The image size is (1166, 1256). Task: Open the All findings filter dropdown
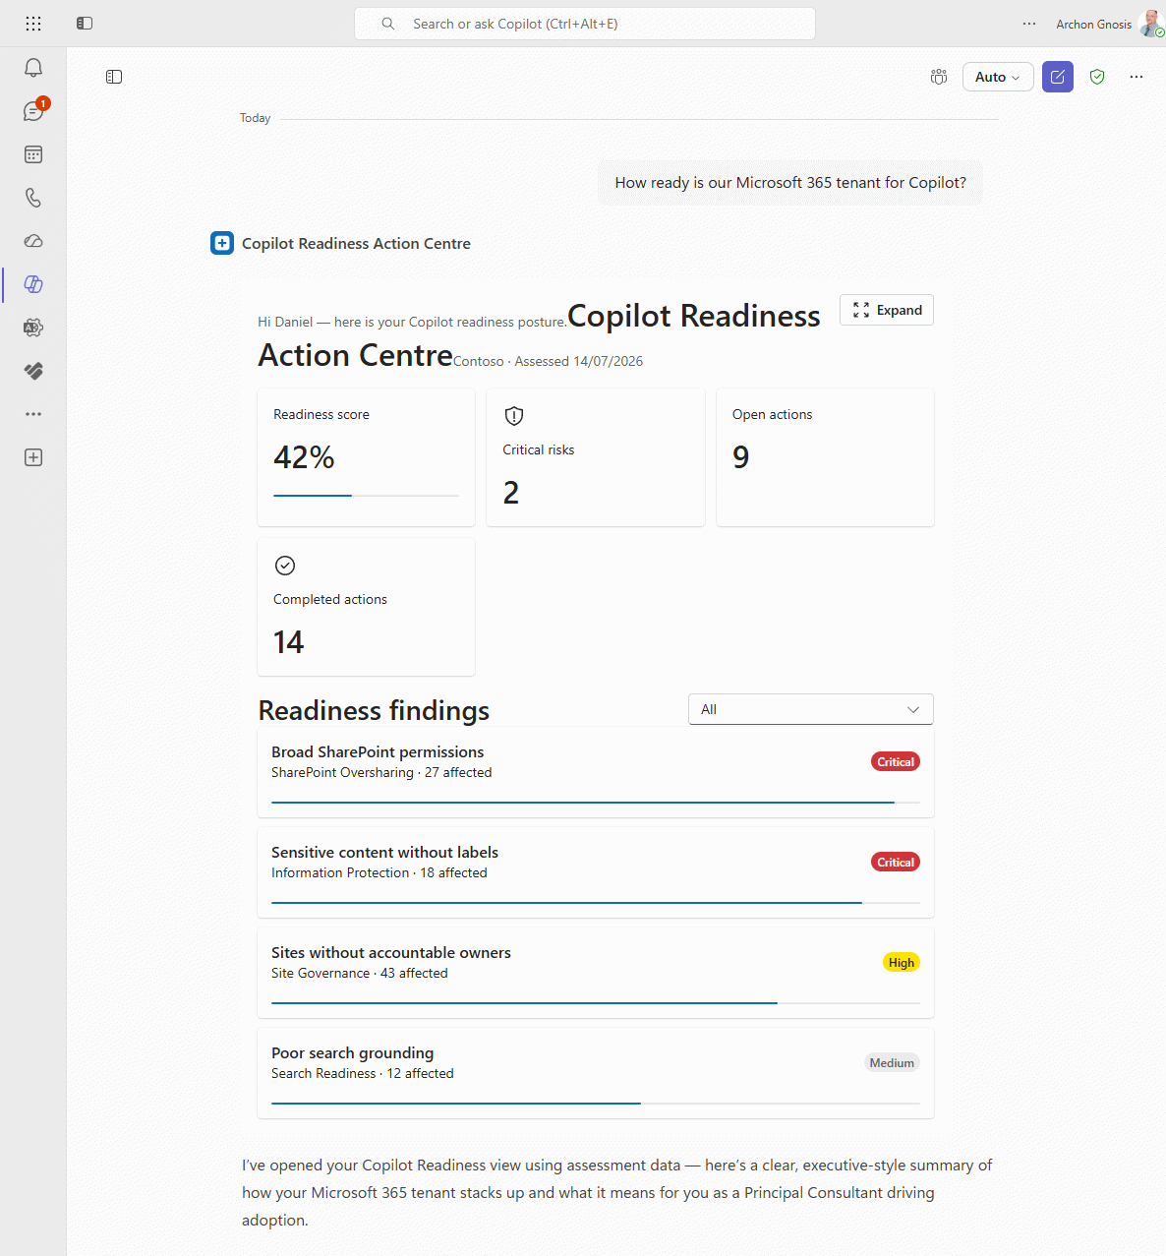click(811, 709)
